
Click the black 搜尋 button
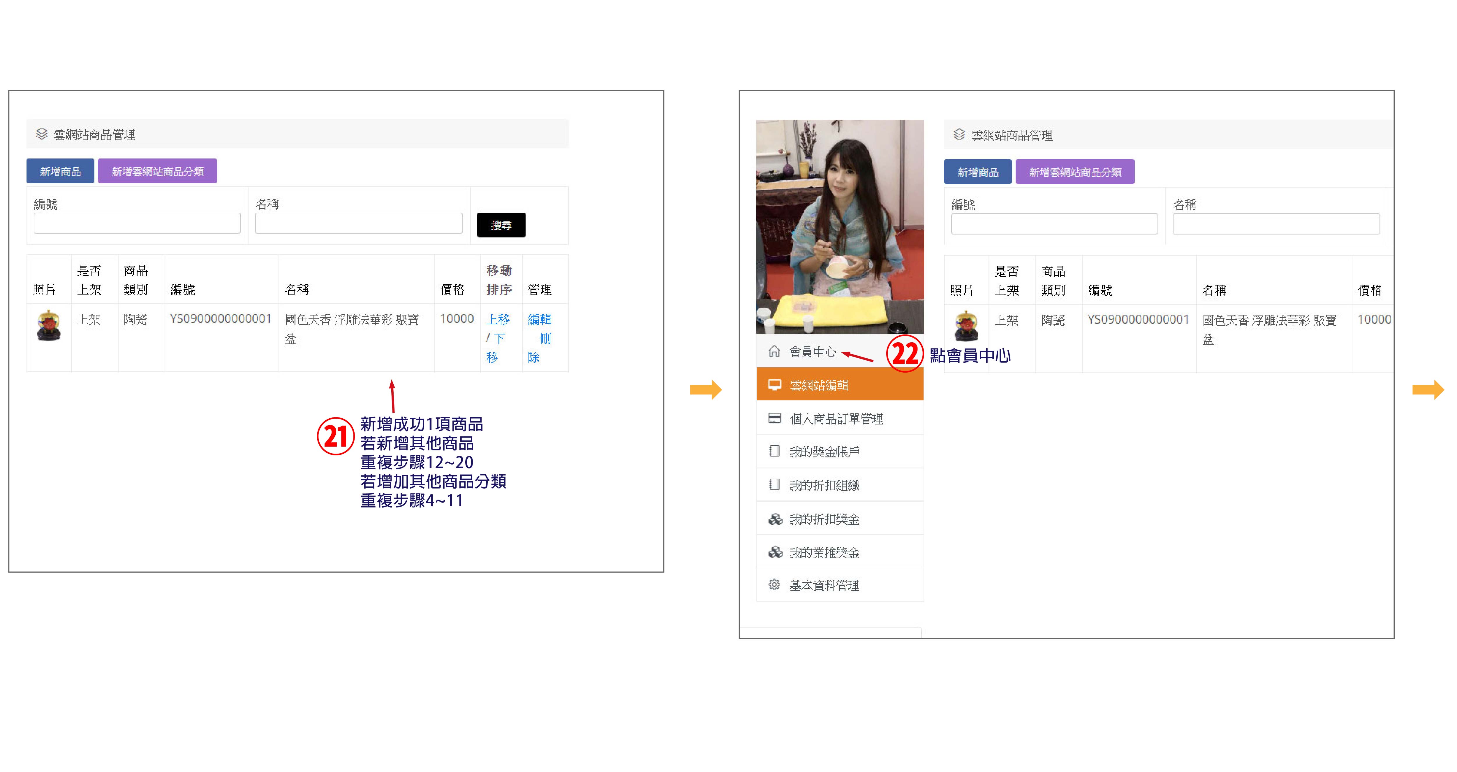pyautogui.click(x=501, y=225)
